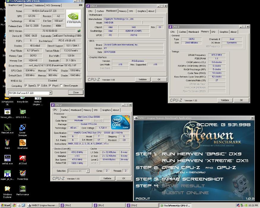
Task: Click About in the Heaven benchmark window
Action: point(143,198)
